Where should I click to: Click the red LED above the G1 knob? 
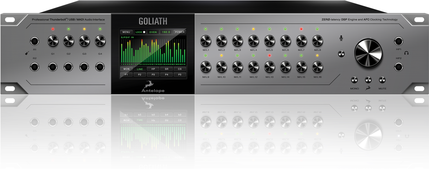pos(53,29)
